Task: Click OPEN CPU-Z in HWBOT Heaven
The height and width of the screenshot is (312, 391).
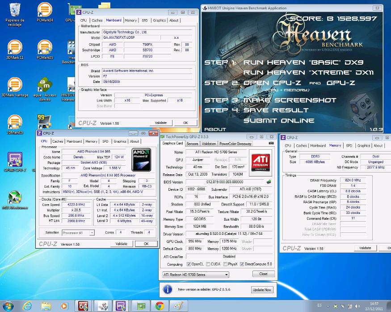Action: [272, 83]
